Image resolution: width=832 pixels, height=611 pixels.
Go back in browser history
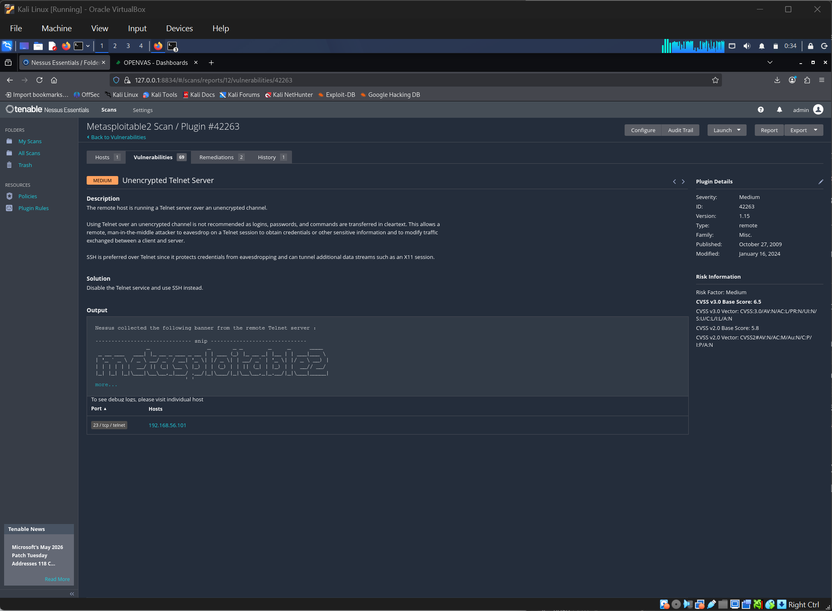tap(10, 80)
